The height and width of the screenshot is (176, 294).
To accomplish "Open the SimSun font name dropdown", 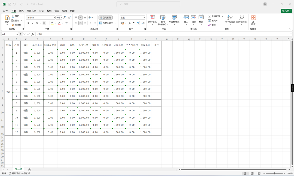I will click(x=54, y=17).
